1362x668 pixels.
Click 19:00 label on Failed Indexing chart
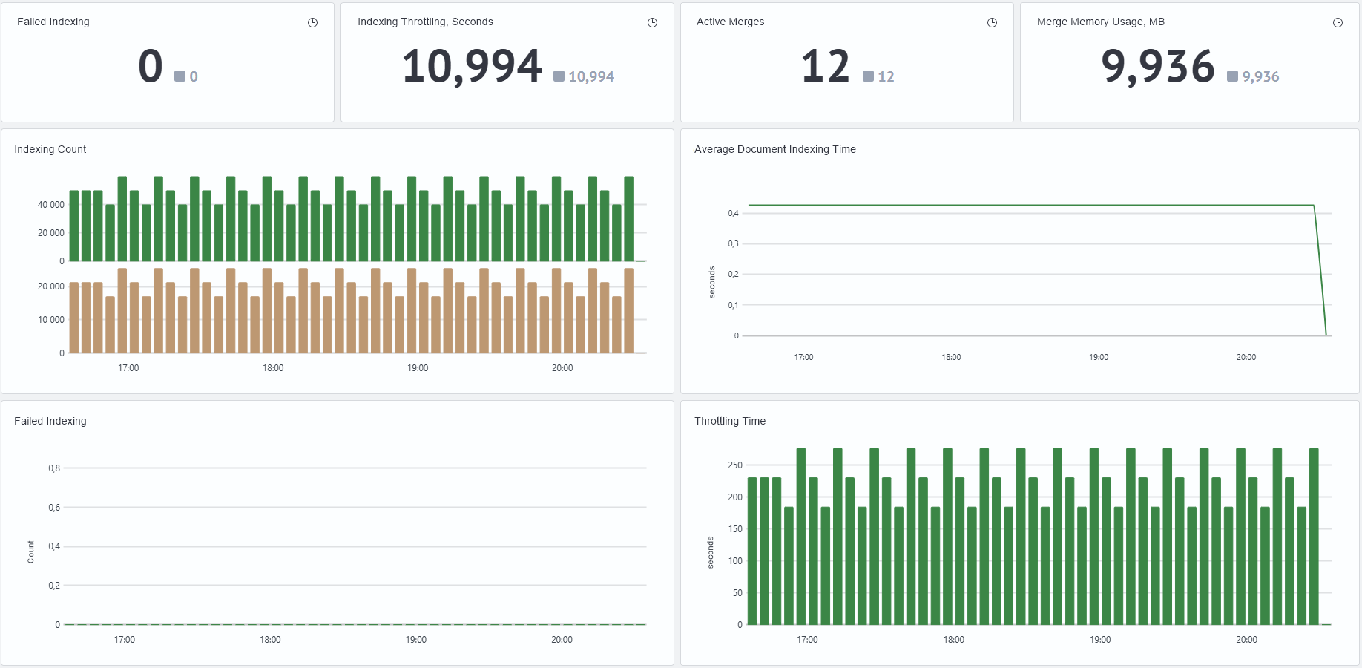click(416, 640)
